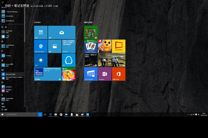Open Task View on the taskbar

click(x=45, y=114)
